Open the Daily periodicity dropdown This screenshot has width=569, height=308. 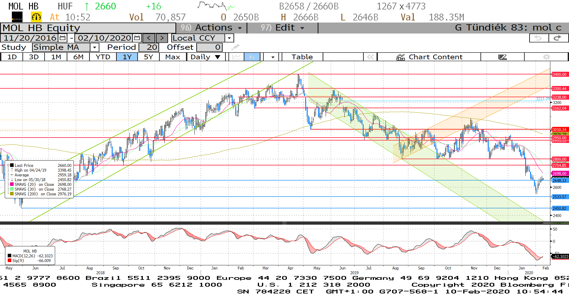pyautogui.click(x=206, y=57)
